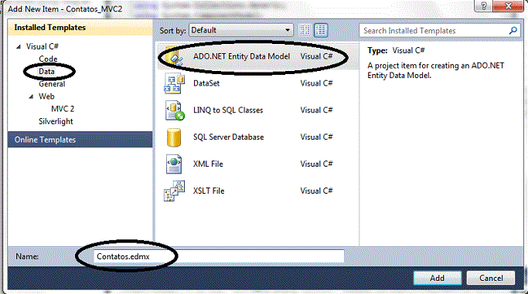The height and width of the screenshot is (294, 528).
Task: Click Visual C# beside DataSet
Action: pyautogui.click(x=316, y=83)
